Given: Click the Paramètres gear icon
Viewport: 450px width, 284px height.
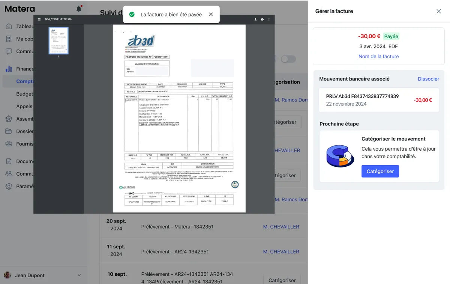Looking at the screenshot, I should [x=9, y=186].
